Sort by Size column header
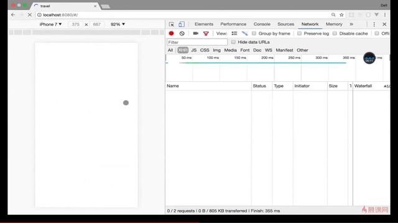This screenshot has height=223, width=398. [338, 86]
